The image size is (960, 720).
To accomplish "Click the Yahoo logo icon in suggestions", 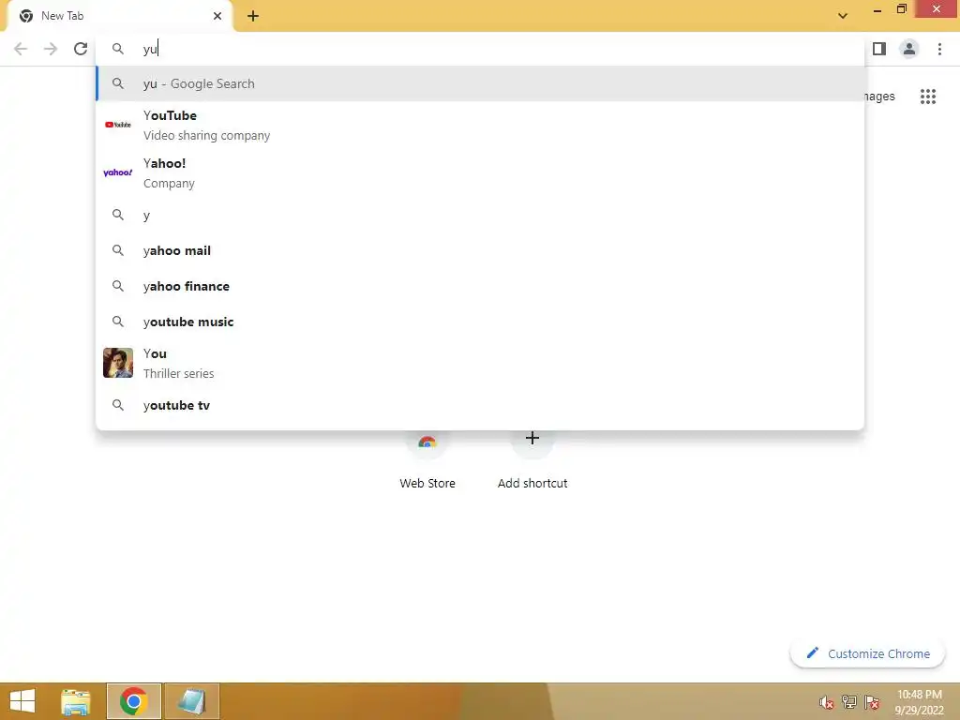I will coord(117,172).
